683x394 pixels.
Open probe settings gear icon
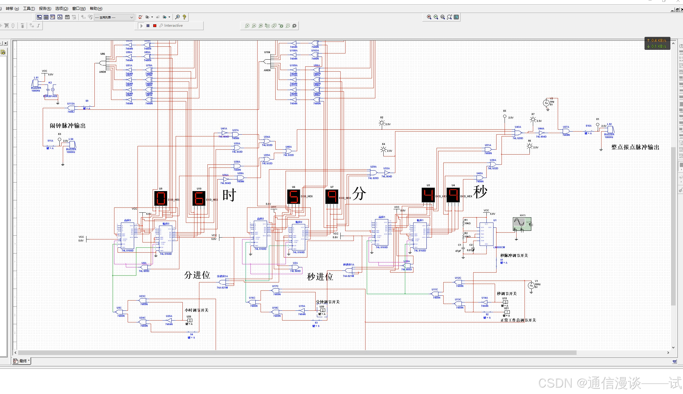pyautogui.click(x=294, y=26)
